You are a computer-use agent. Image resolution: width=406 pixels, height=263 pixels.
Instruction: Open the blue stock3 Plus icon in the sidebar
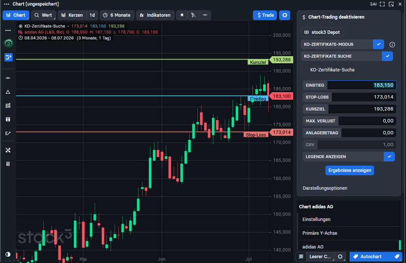[x=8, y=57]
